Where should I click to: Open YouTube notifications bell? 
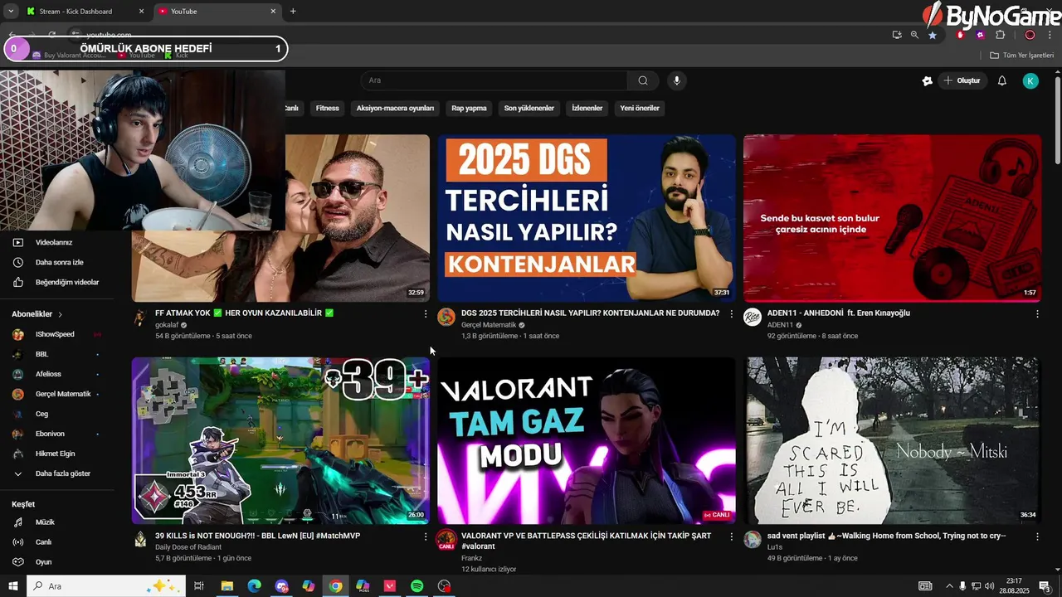click(x=1001, y=80)
